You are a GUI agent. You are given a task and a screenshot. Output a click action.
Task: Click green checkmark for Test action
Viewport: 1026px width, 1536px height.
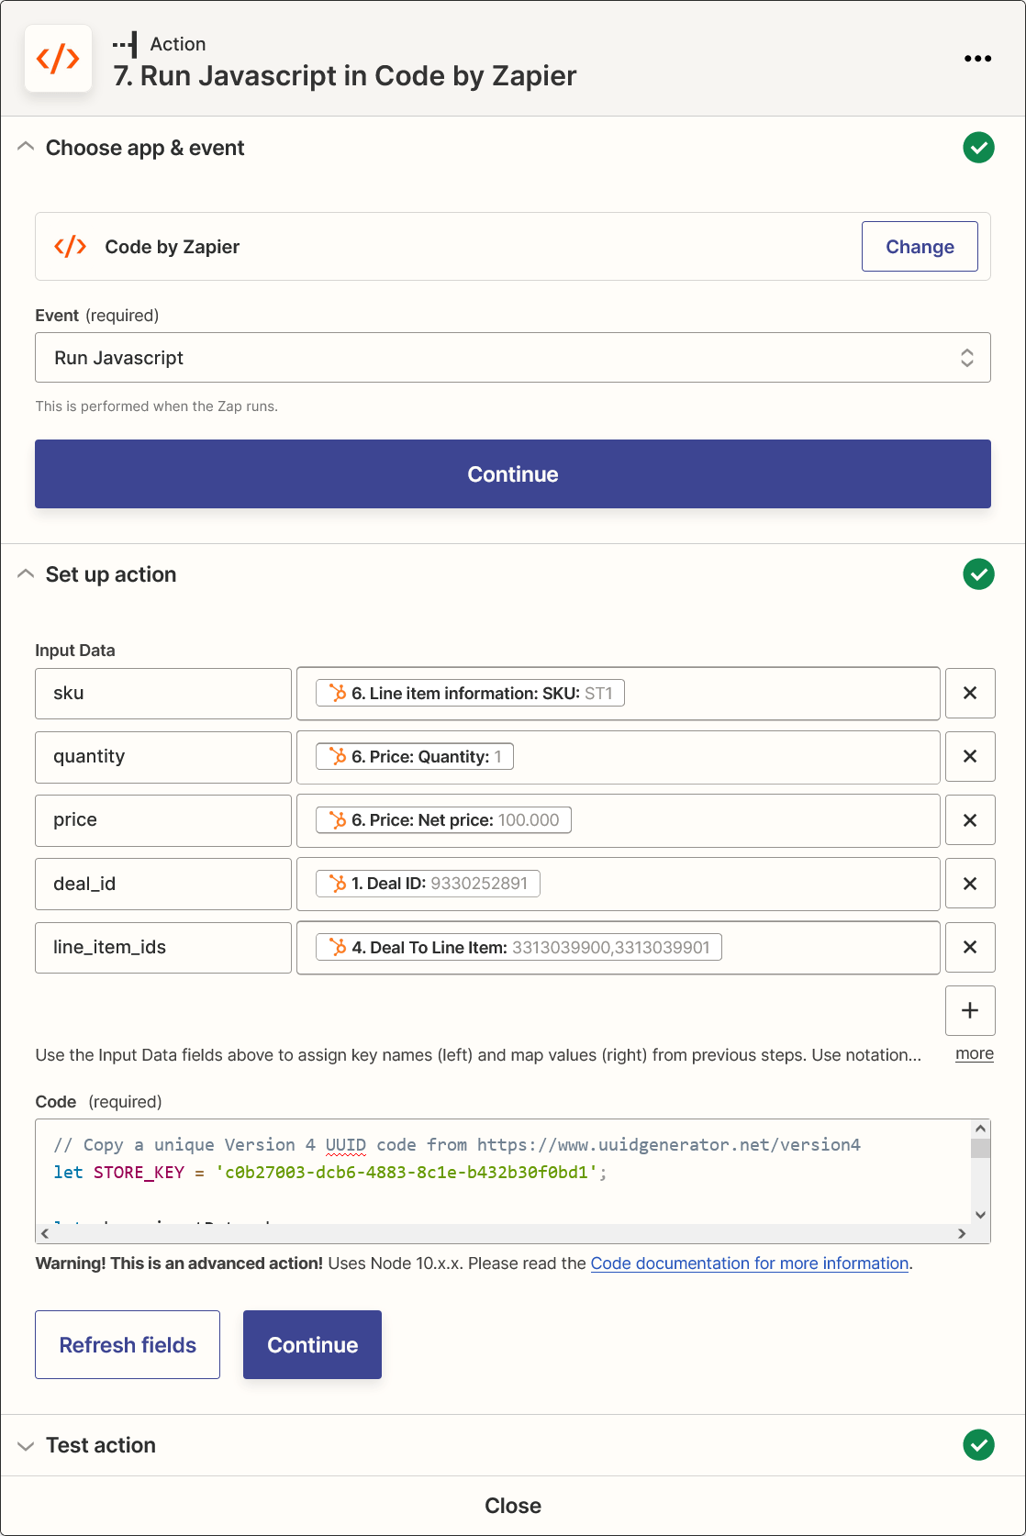tap(978, 1445)
